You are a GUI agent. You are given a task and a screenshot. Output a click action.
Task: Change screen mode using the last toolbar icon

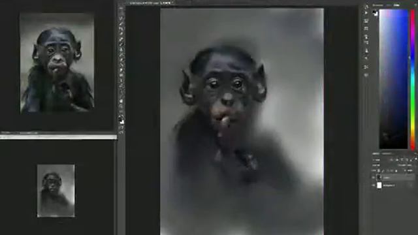(121, 133)
